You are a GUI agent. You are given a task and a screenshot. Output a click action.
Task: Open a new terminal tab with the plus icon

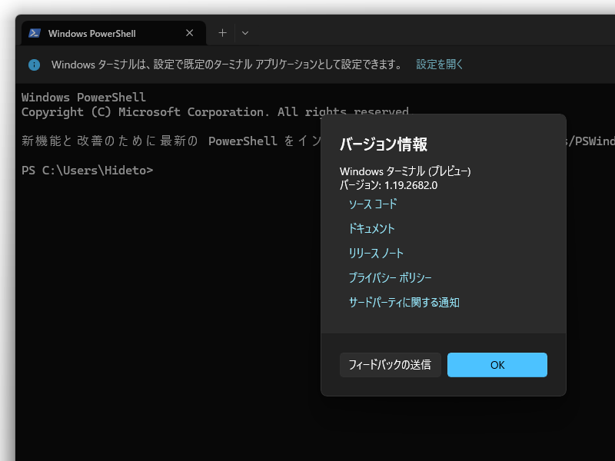[x=221, y=32]
